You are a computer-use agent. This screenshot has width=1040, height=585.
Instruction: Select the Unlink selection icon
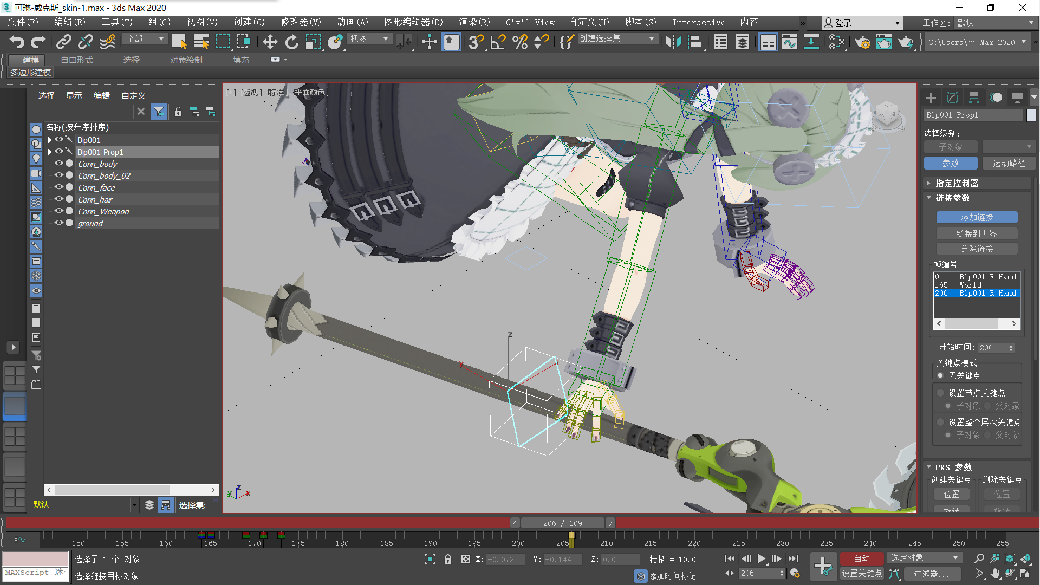coord(86,42)
